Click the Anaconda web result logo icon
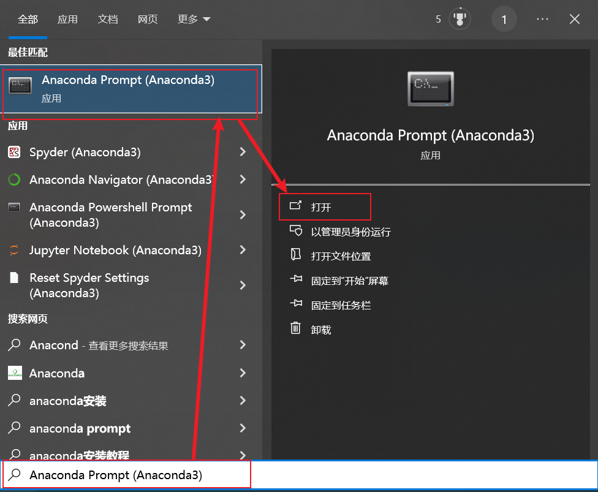The image size is (598, 492). (x=15, y=373)
